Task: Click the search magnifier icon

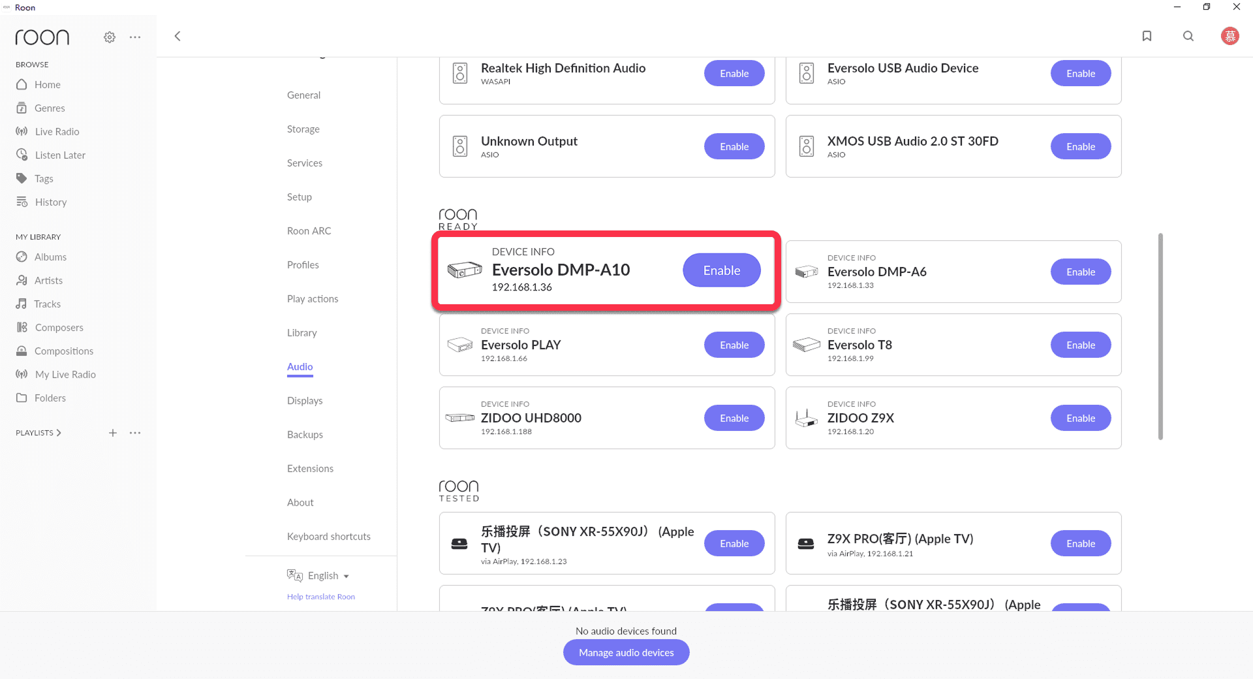Action: pyautogui.click(x=1188, y=37)
